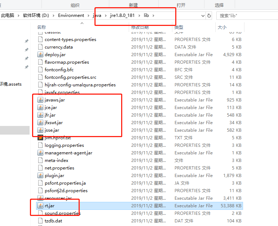The height and width of the screenshot is (226, 278).
Task: Click the flavormap.properties file icon
Action: [40, 62]
